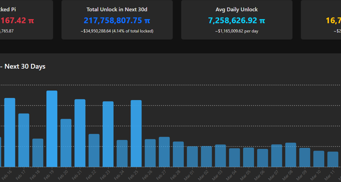Image resolution: width=341 pixels, height=182 pixels.
Task: Click the Feb 25 unlock bar
Action: click(136, 134)
